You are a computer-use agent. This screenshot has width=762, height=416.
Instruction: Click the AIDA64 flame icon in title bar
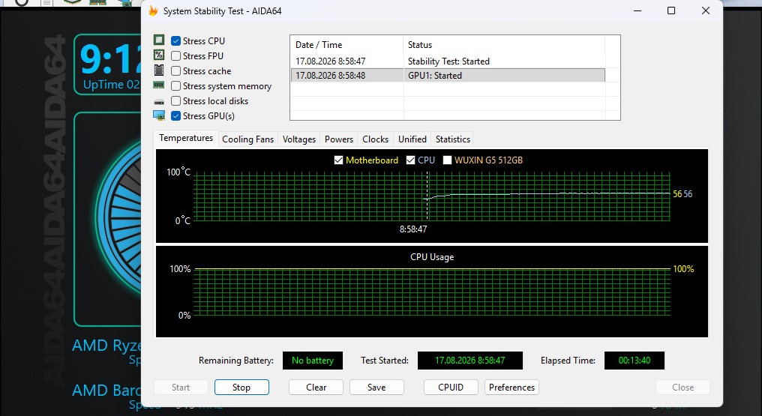pyautogui.click(x=153, y=10)
